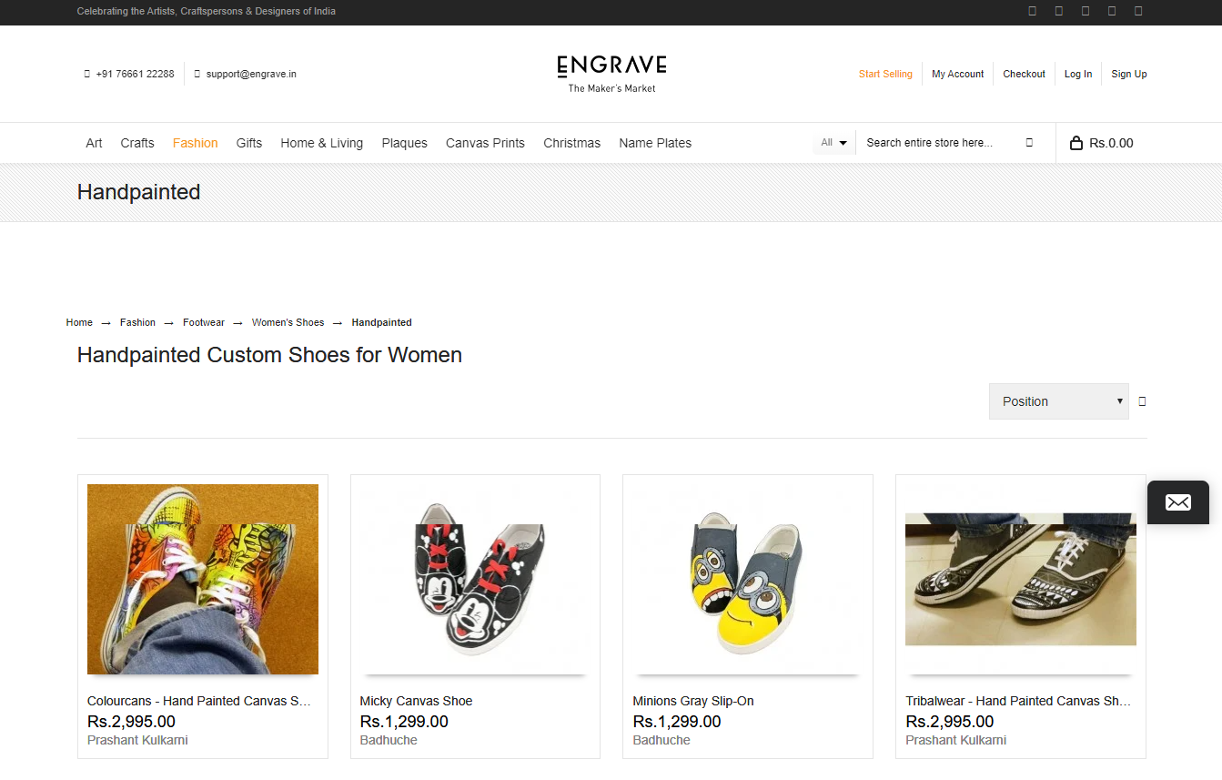Expand the Position sort-by dropdown
Image resolution: width=1222 pixels, height=780 pixels.
pos(1059,401)
